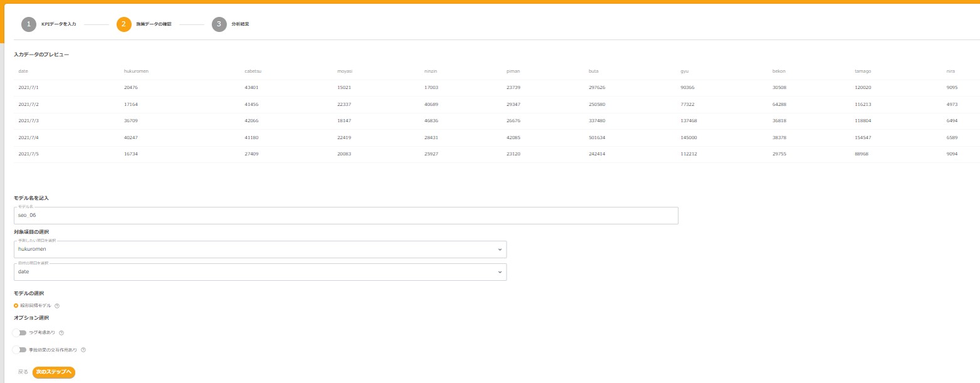Enable the ラグ考慮あり toggle switch
The width and height of the screenshot is (980, 383).
coord(20,333)
